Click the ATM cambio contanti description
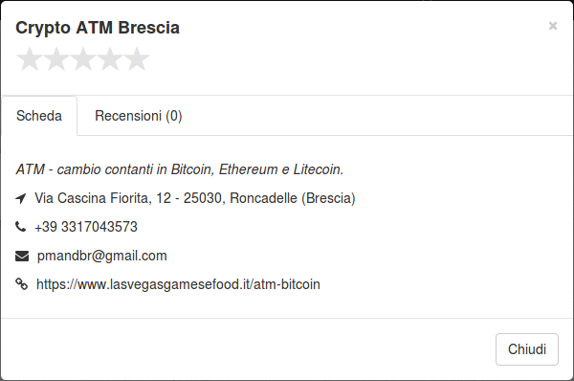Image resolution: width=574 pixels, height=381 pixels. (x=180, y=169)
